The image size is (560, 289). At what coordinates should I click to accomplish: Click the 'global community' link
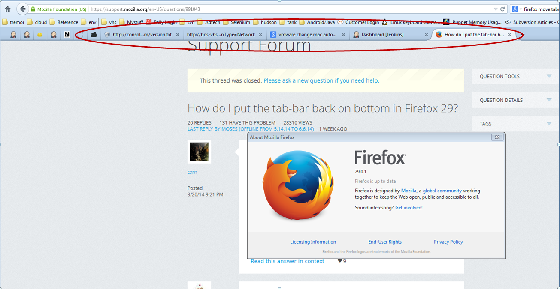442,191
